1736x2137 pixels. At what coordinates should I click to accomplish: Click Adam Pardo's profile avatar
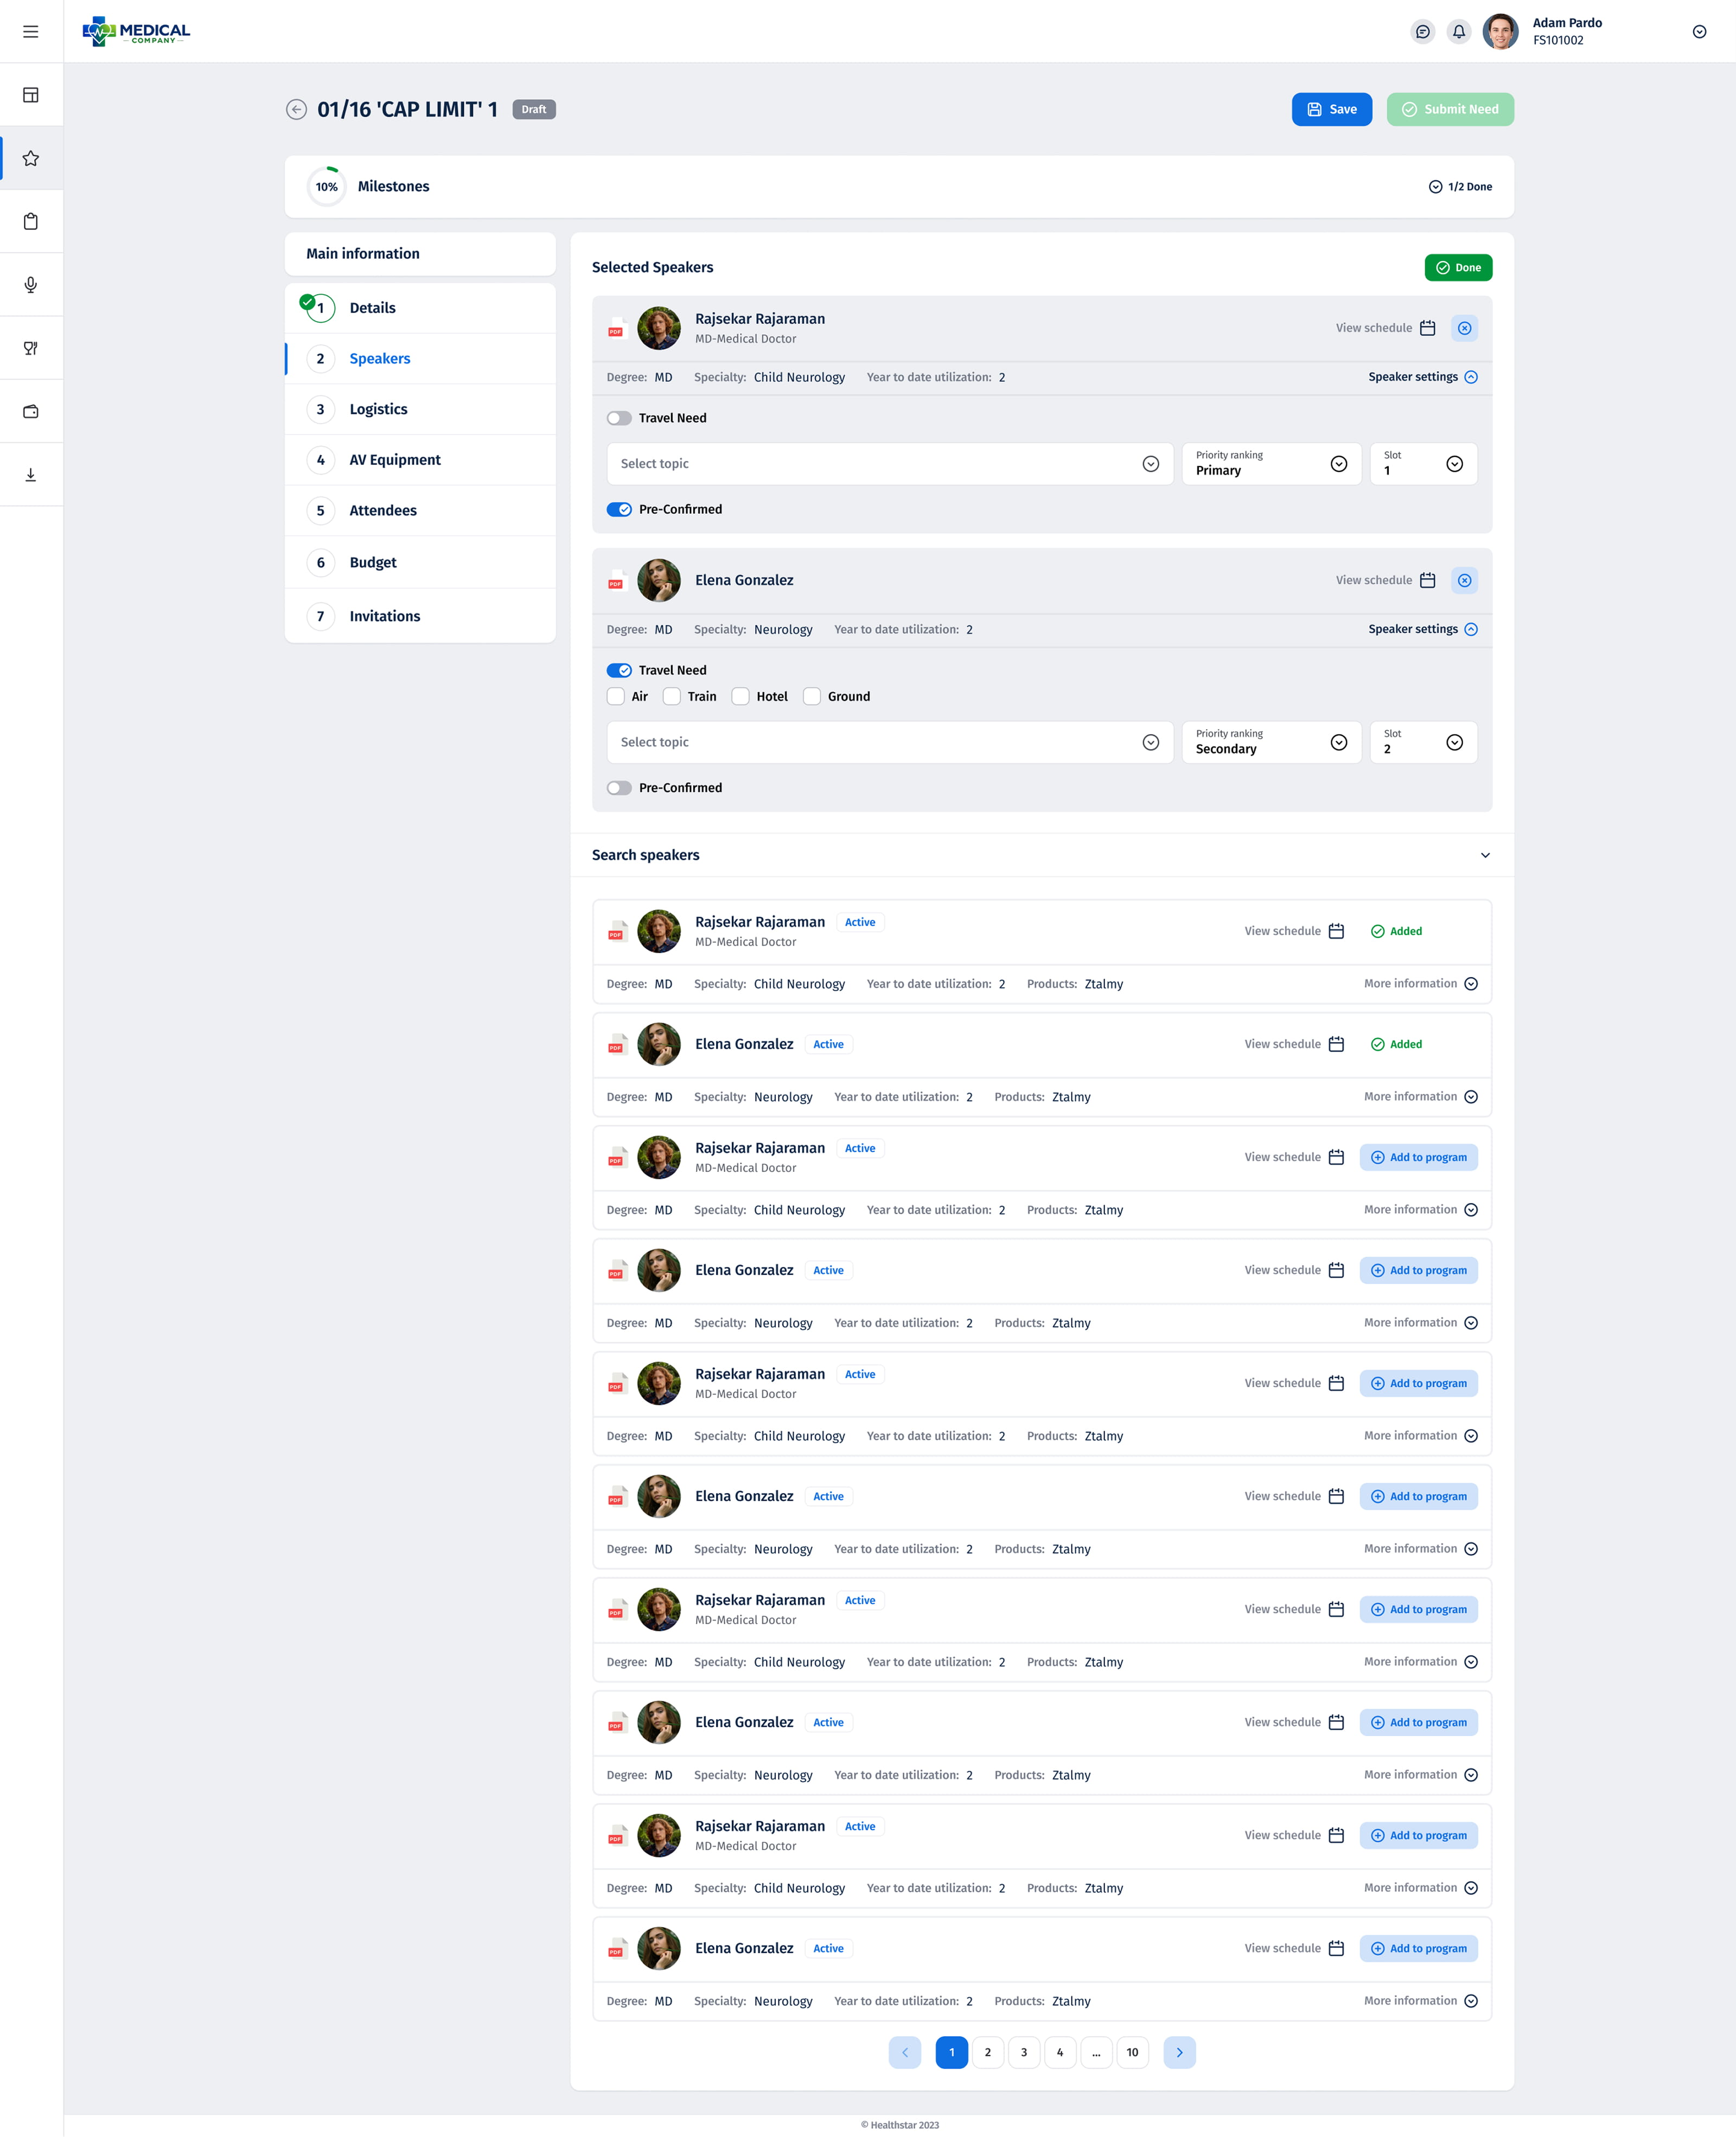coord(1500,32)
